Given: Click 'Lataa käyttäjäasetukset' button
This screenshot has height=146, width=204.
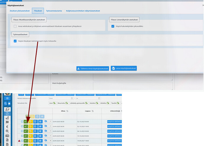Looking at the screenshot, I should (124, 68).
